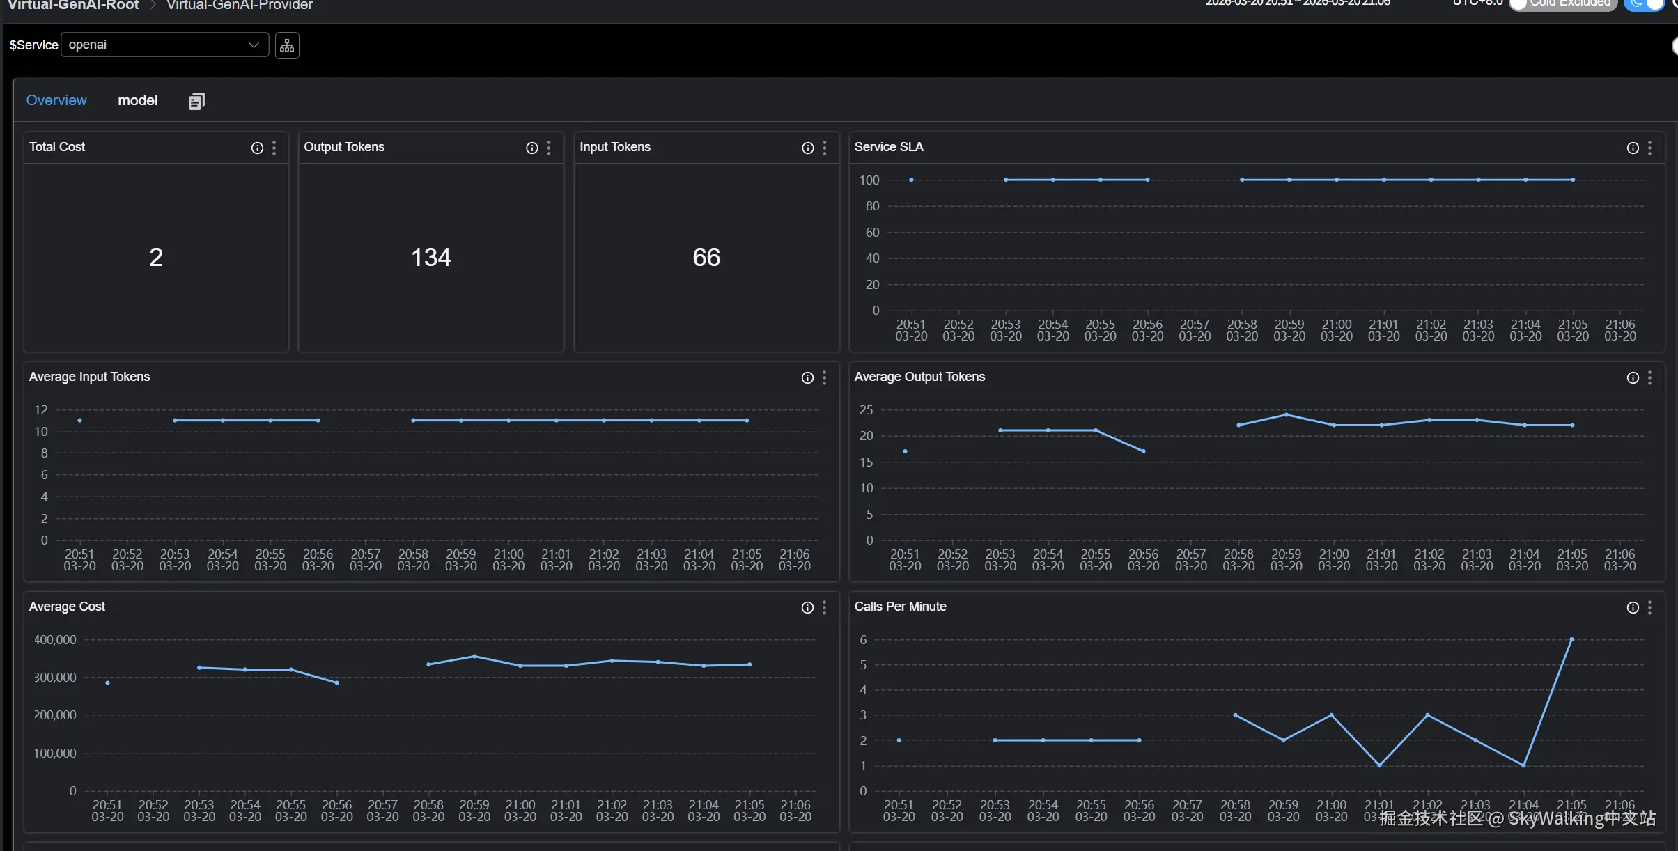The width and height of the screenshot is (1678, 851).
Task: Click the Average Input Tokens info icon
Action: coord(806,377)
